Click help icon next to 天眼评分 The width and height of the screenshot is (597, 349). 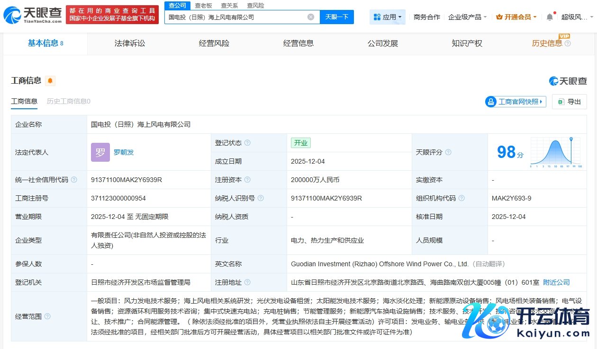tap(448, 152)
